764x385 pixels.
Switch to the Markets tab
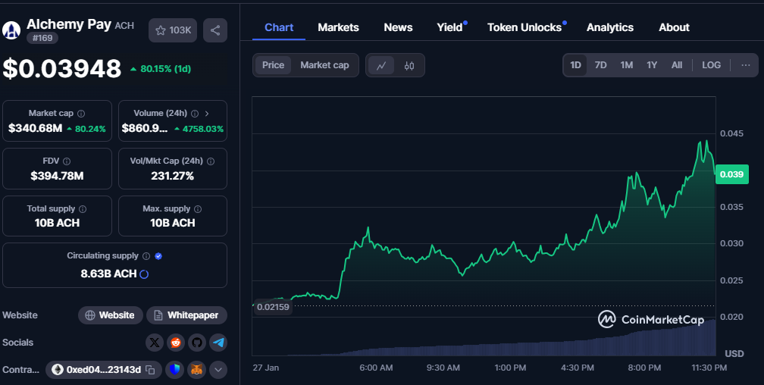tap(338, 28)
